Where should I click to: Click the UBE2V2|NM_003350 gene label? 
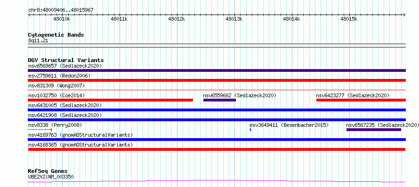click(51, 177)
